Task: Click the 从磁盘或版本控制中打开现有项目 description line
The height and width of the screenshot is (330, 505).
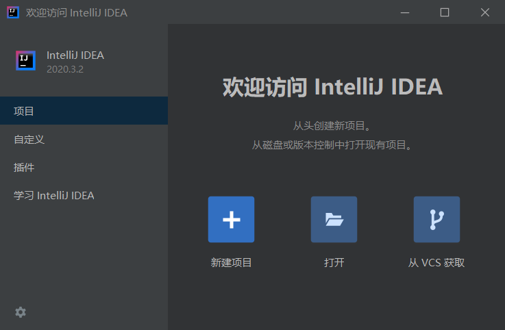Action: (332, 145)
